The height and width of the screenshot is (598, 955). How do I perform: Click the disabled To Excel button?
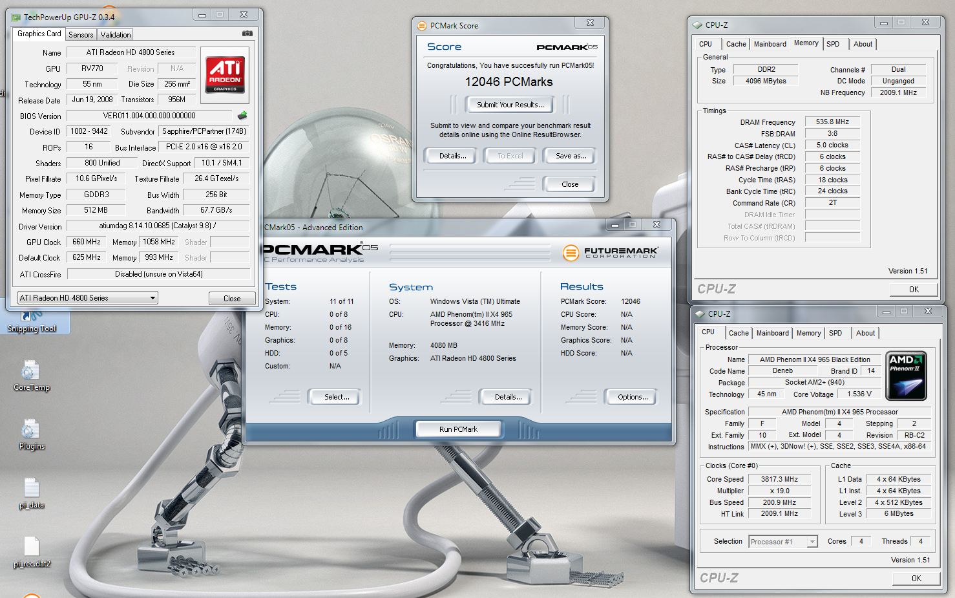510,156
